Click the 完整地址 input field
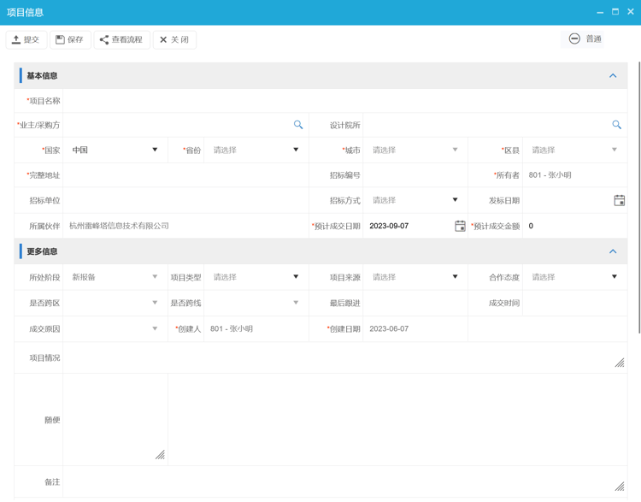Viewport: 641px width, 502px height. pos(185,175)
